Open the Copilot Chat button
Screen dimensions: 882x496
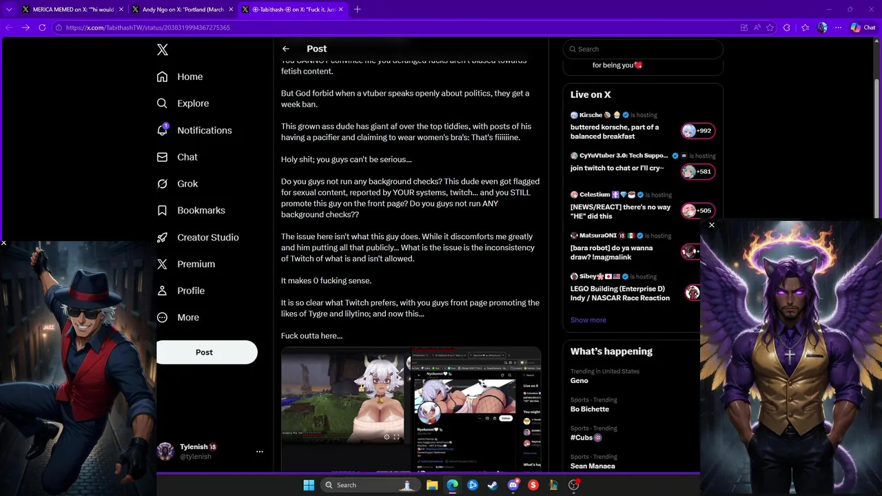(x=863, y=28)
